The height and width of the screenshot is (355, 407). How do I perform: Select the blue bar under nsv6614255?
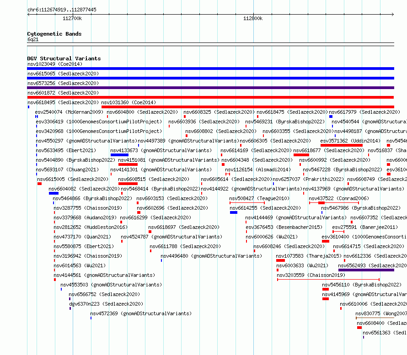(234, 212)
